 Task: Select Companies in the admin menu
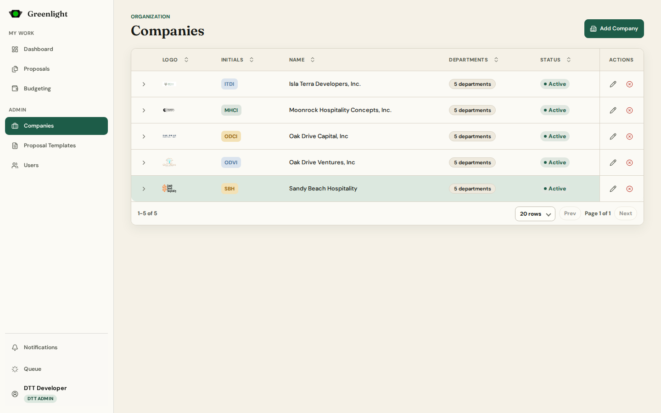point(56,126)
